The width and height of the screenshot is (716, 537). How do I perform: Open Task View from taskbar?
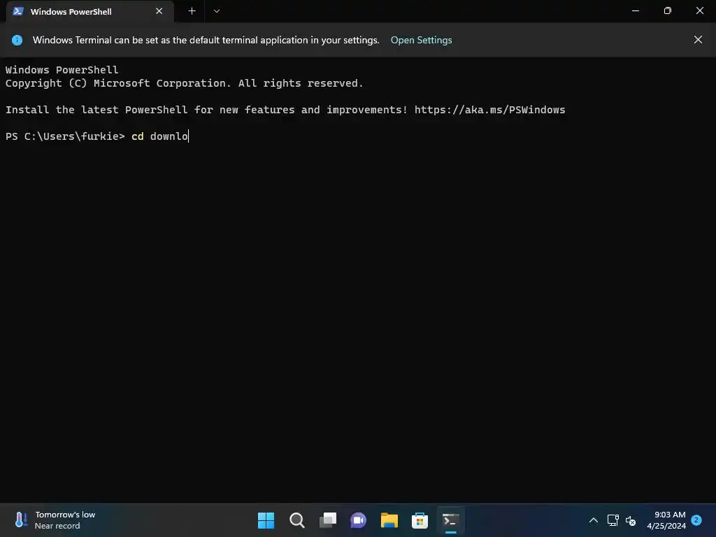click(328, 520)
